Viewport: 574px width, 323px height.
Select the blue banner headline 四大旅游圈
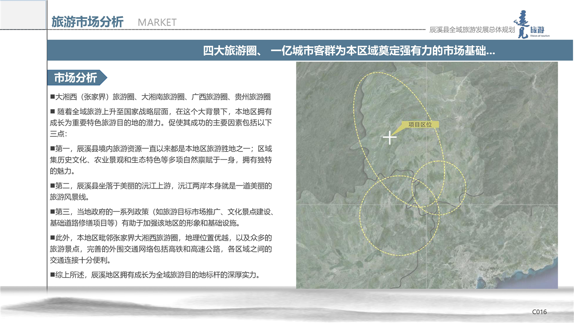click(349, 51)
